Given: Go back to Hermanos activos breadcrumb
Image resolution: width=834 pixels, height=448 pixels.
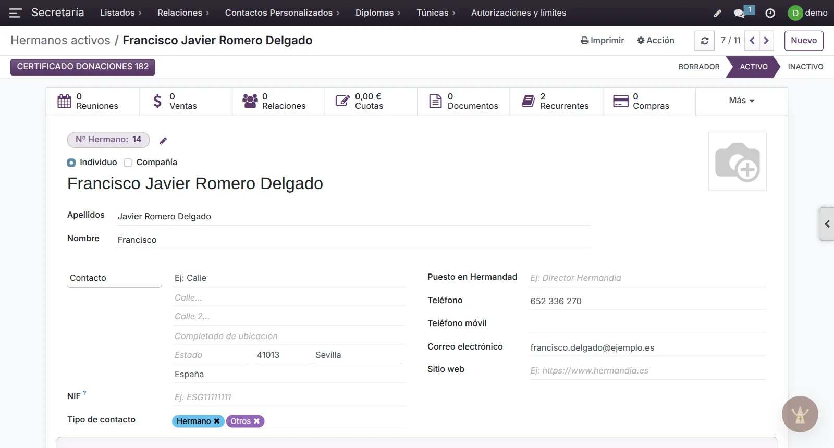Looking at the screenshot, I should (x=60, y=41).
